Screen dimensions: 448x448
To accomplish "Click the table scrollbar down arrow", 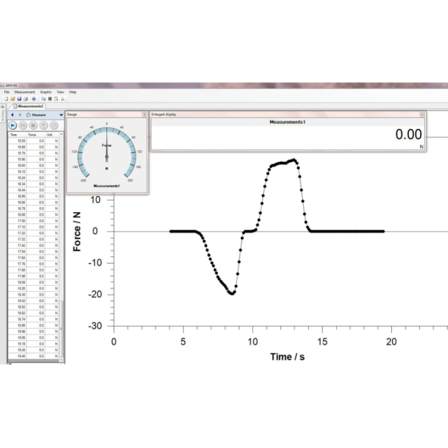I will point(62,360).
